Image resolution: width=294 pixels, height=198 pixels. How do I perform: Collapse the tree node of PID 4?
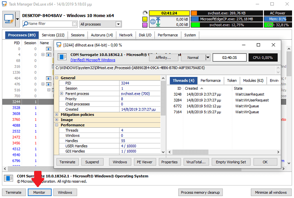click(x=43, y=55)
